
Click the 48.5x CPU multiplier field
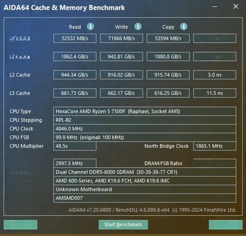click(x=75, y=146)
